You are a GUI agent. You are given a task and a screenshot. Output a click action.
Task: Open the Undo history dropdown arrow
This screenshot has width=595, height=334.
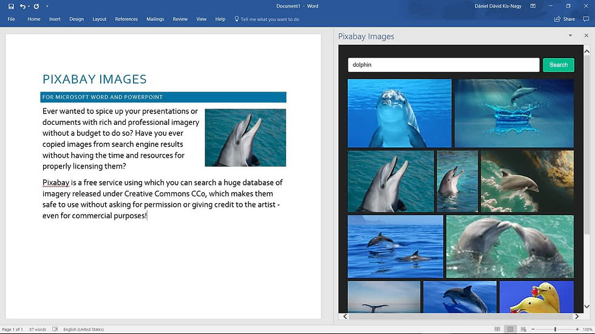coord(29,6)
